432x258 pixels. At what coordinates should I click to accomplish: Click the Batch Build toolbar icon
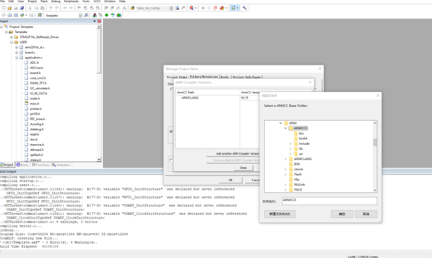[22, 15]
